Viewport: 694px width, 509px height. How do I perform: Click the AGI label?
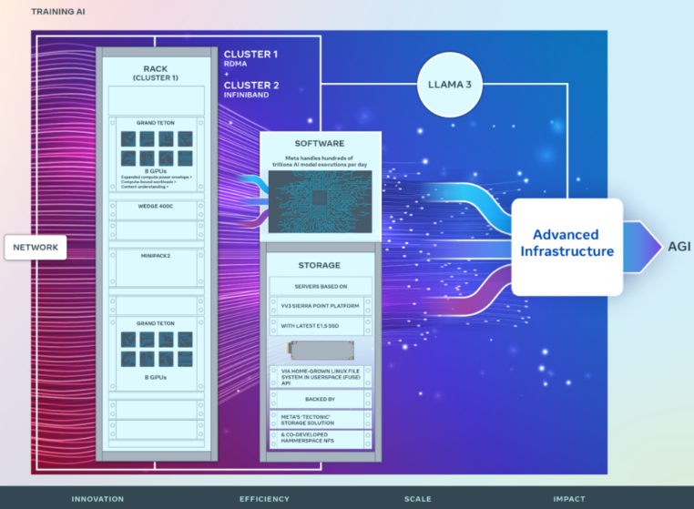679,247
